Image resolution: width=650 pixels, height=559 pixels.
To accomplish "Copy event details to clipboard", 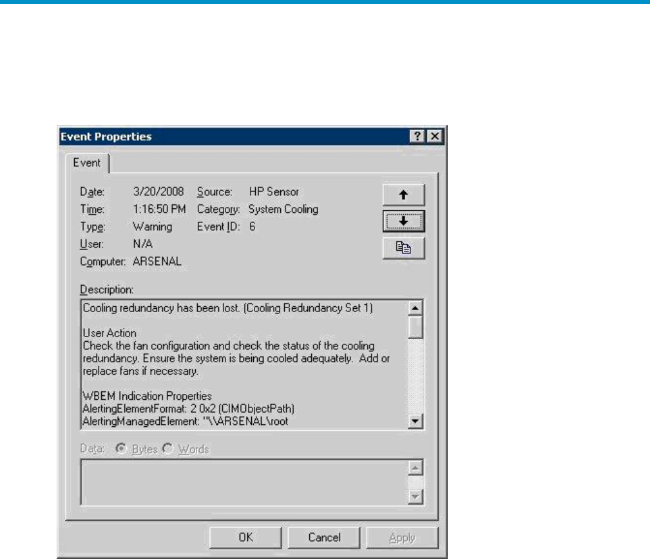I will tap(403, 248).
